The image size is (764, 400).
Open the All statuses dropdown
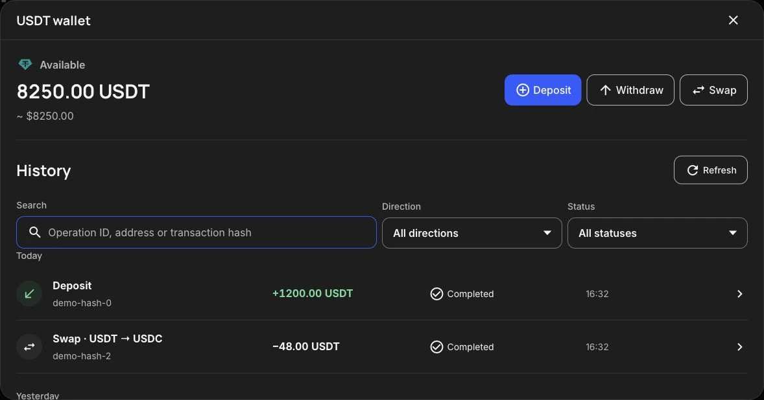(x=657, y=233)
